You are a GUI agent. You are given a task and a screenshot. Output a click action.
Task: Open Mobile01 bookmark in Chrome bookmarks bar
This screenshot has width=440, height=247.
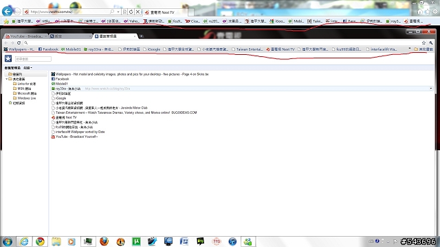click(x=71, y=49)
